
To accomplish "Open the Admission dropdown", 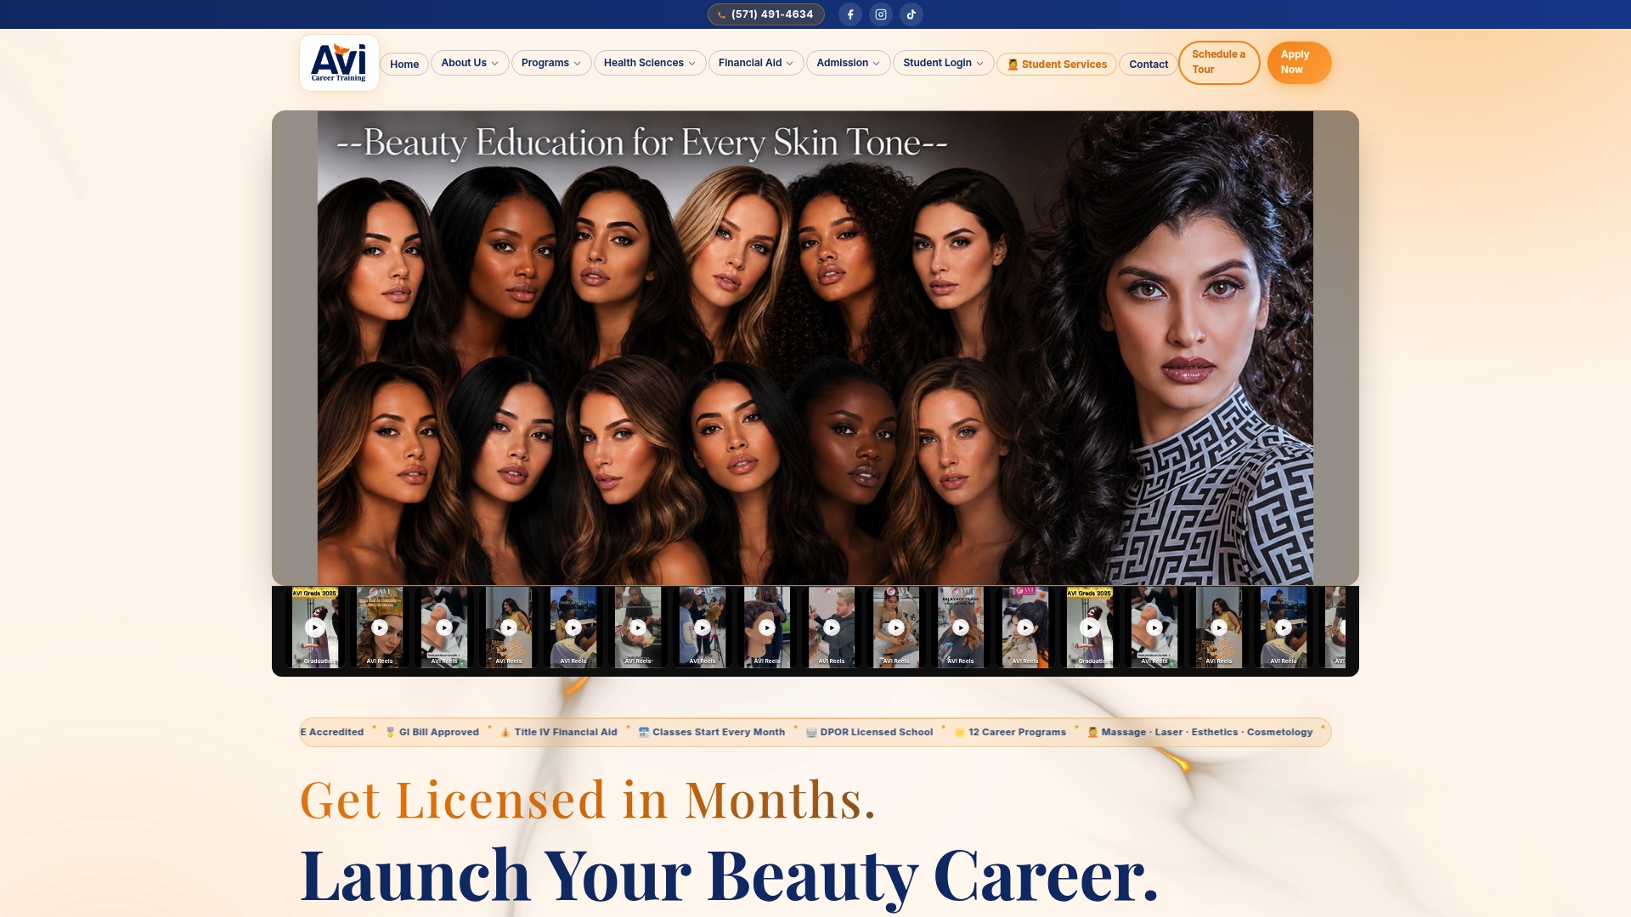I will pos(849,63).
